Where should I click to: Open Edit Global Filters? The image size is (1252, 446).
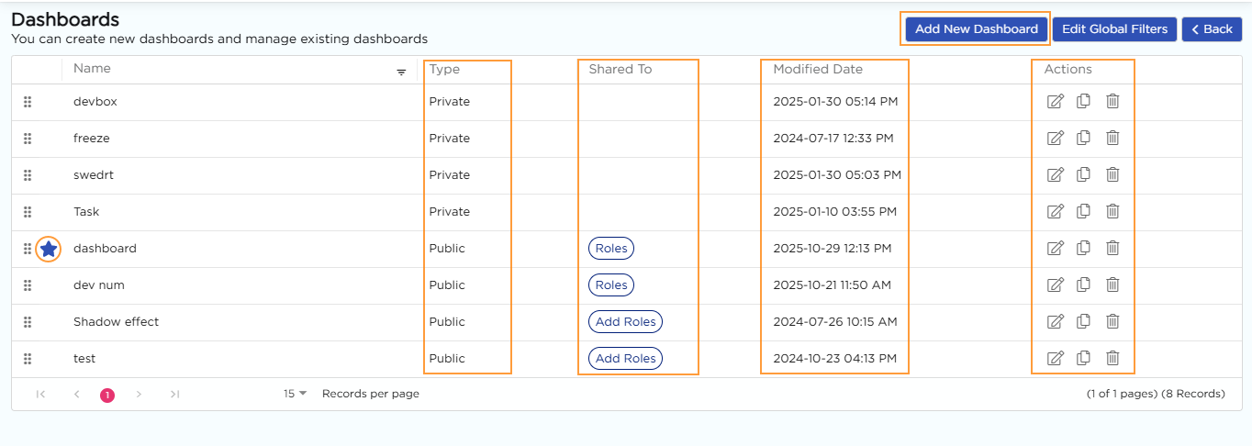coord(1114,28)
